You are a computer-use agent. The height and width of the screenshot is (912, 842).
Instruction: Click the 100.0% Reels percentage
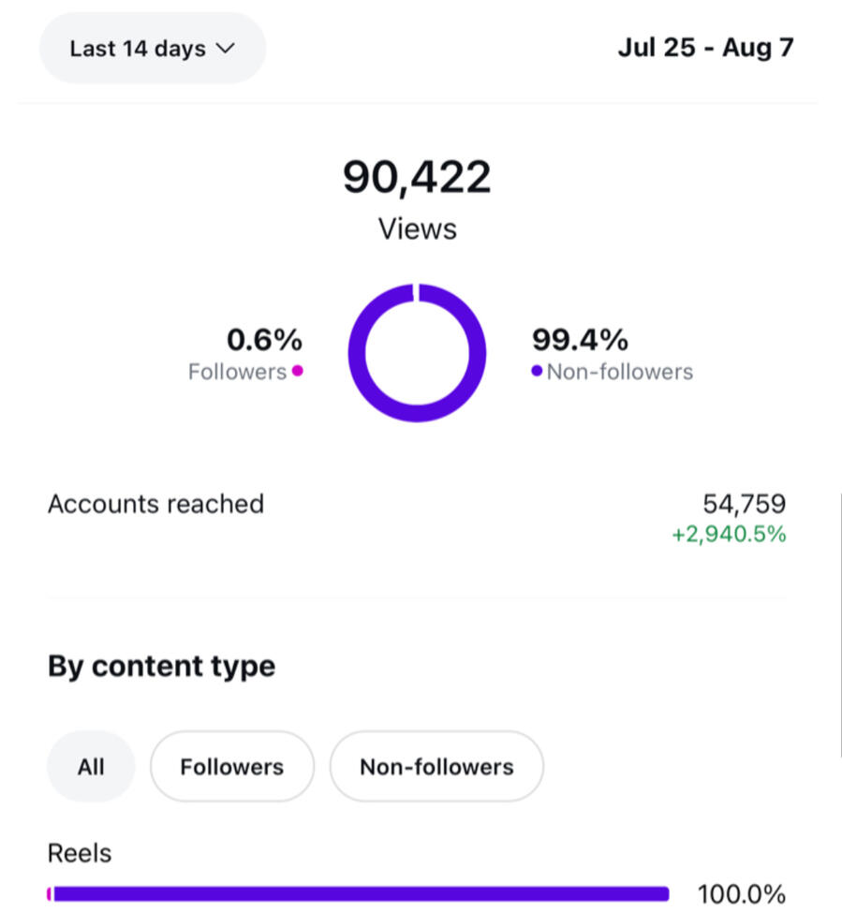[x=741, y=894]
